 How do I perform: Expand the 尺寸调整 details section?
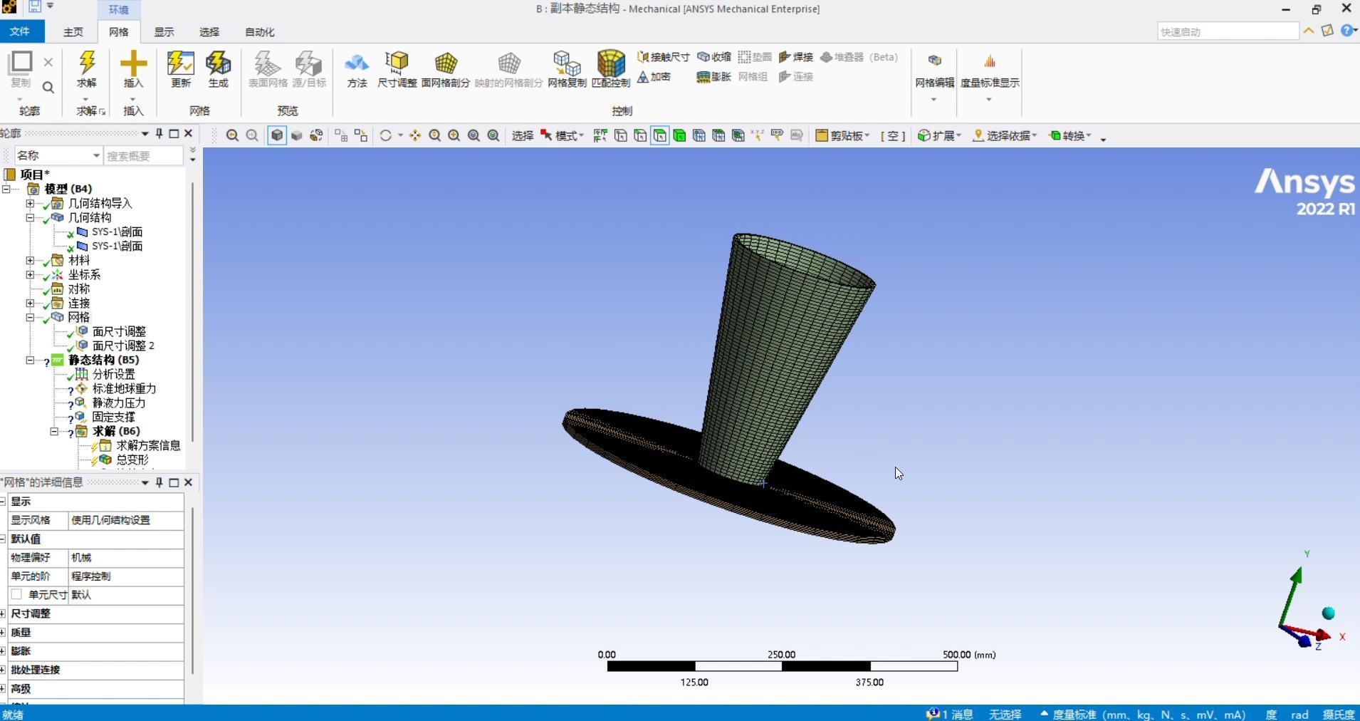tap(4, 613)
